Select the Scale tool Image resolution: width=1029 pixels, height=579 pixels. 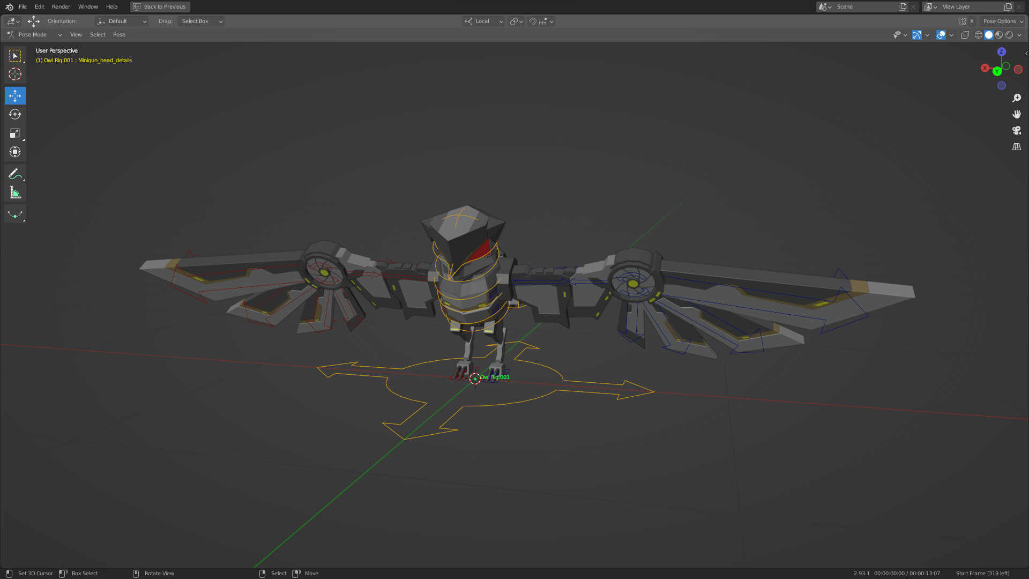tap(15, 133)
